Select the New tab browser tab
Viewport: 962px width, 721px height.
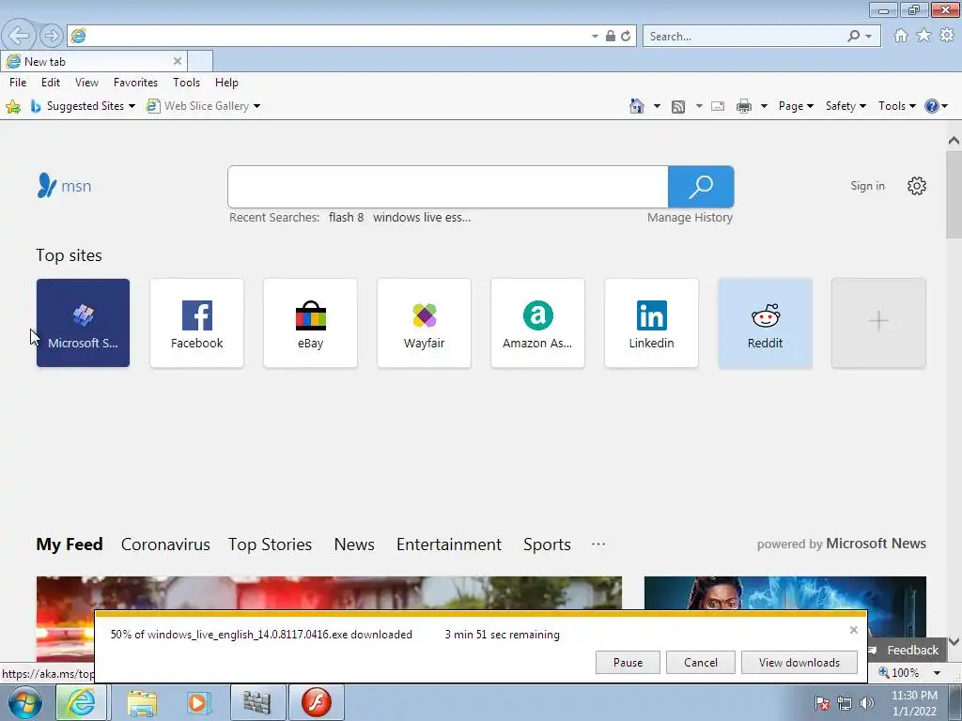pyautogui.click(x=95, y=61)
